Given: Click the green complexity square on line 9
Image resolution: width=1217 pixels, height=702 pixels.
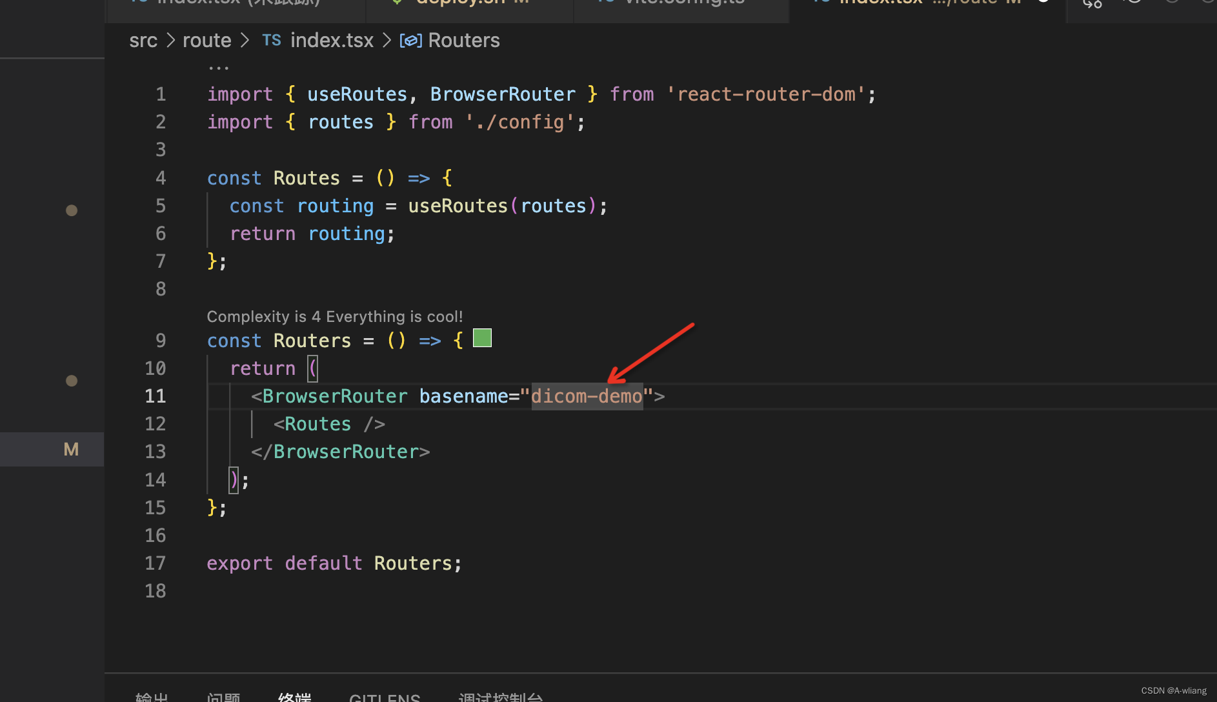Looking at the screenshot, I should tap(482, 338).
